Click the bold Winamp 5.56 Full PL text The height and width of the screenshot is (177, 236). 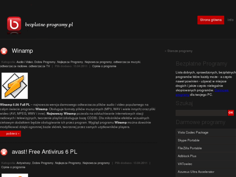point(15,105)
